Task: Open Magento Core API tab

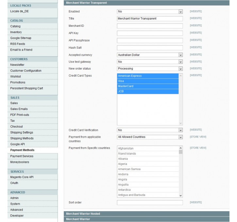Action: point(32,177)
